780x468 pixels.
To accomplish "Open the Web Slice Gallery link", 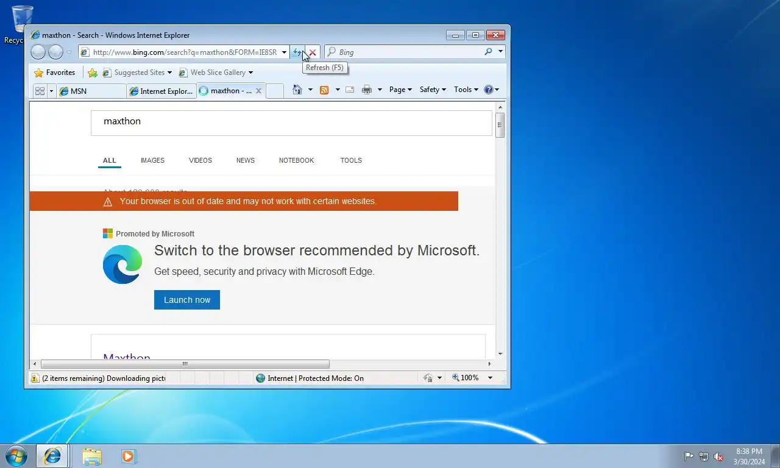I will pyautogui.click(x=216, y=73).
